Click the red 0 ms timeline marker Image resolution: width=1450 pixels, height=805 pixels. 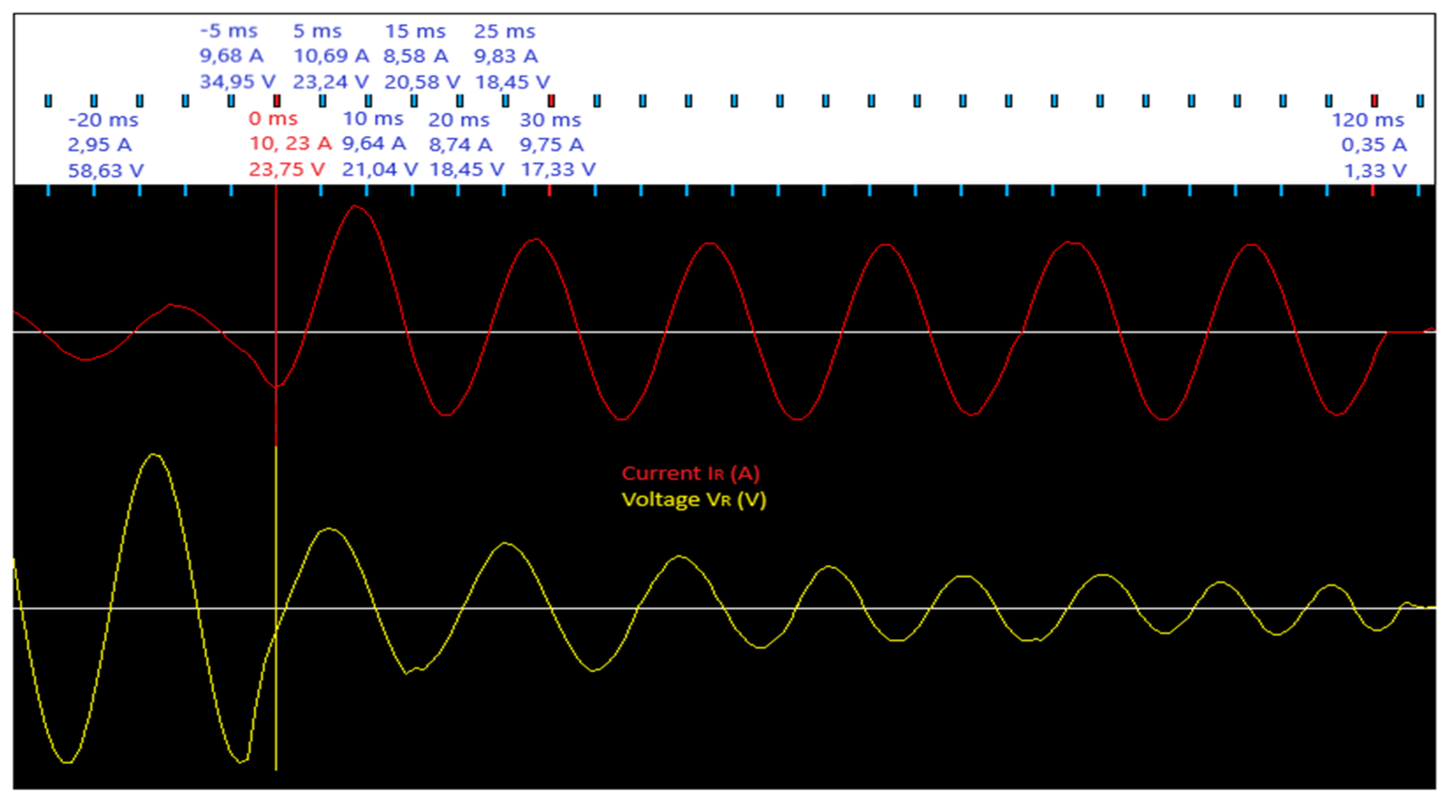(276, 101)
